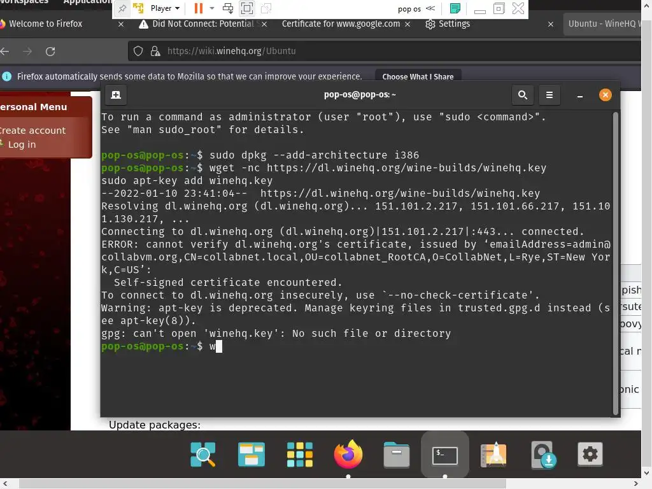This screenshot has height=489, width=652.
Task: Click the right scroll arrow at the bottom
Action: pos(635,484)
